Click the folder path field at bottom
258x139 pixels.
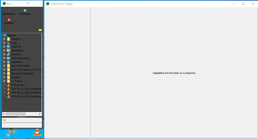coord(22,120)
